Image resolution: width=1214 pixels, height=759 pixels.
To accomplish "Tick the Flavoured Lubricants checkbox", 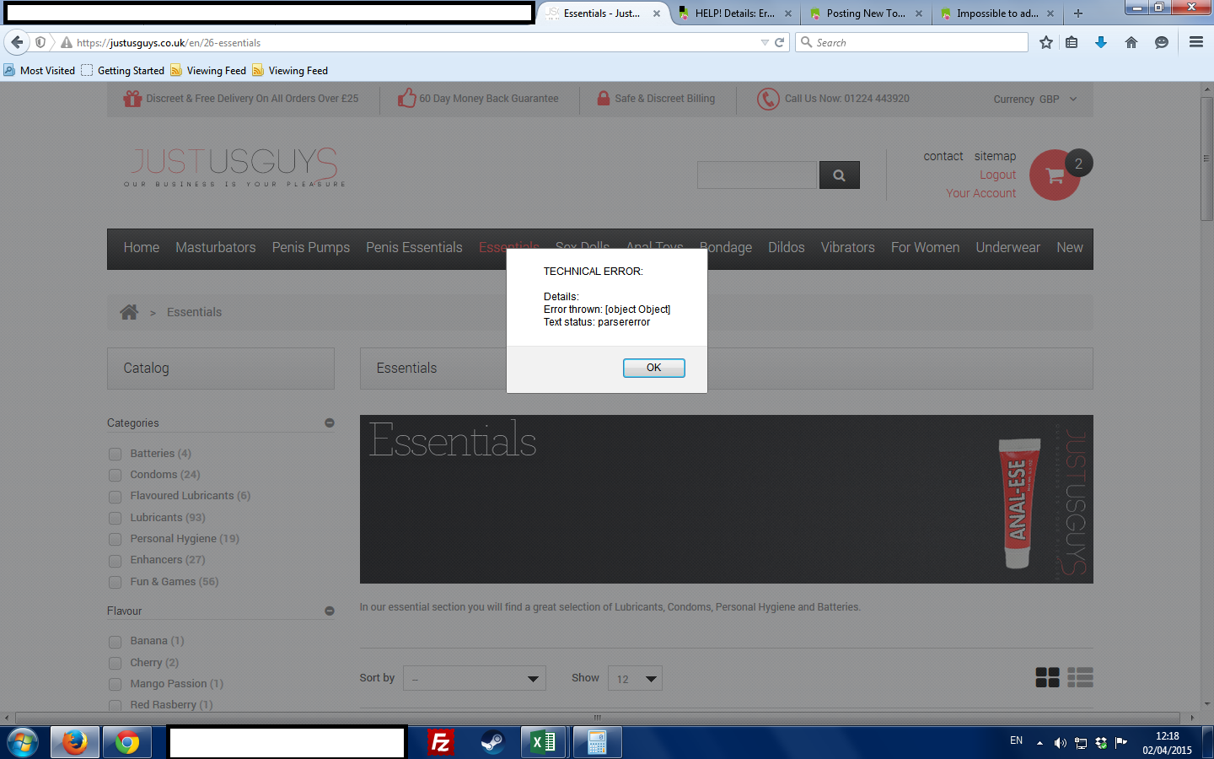I will (x=115, y=496).
